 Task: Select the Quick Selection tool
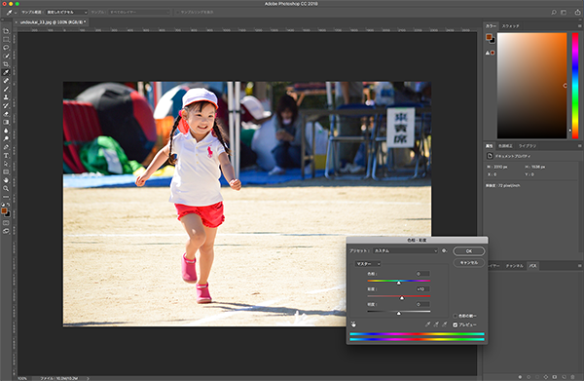pyautogui.click(x=6, y=56)
